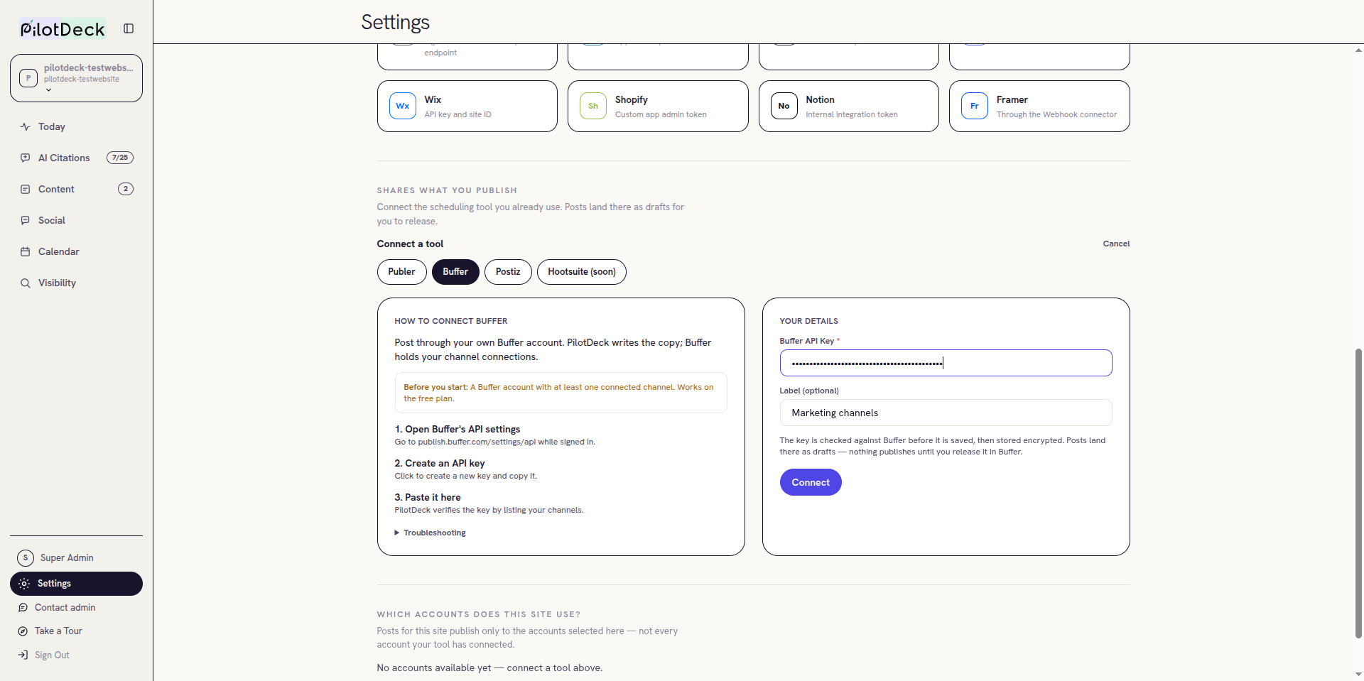
Task: Click the Connect button
Action: point(811,482)
